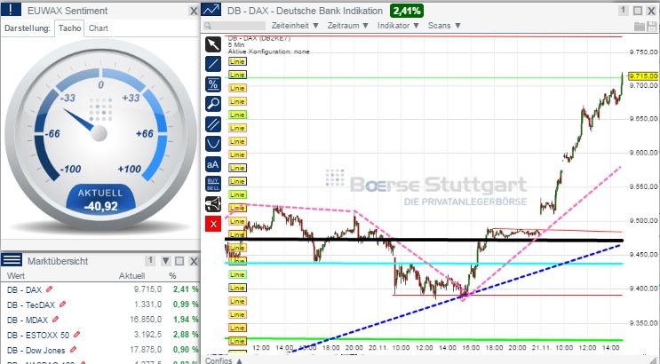Select the aA text annotation tool

(213, 164)
